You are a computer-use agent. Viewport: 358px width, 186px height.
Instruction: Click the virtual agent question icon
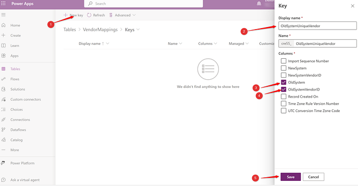tap(3, 179)
